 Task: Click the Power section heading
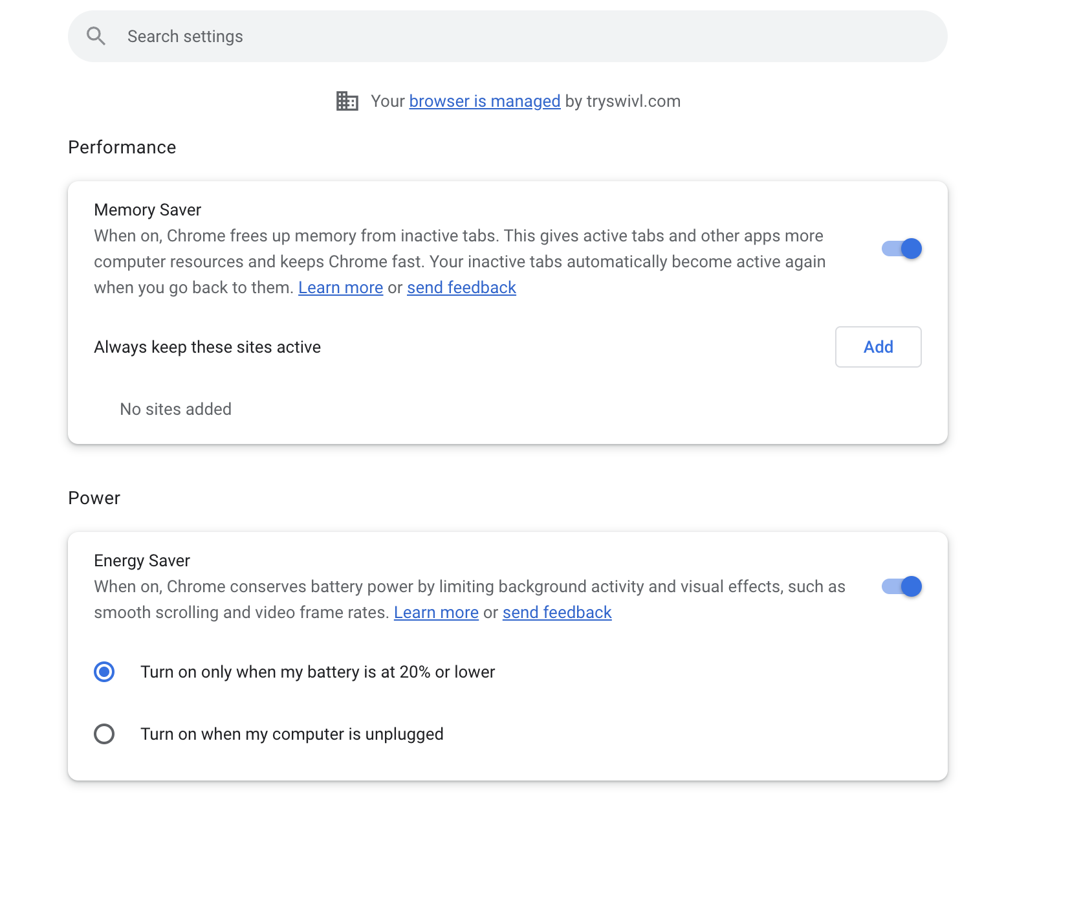click(x=94, y=498)
